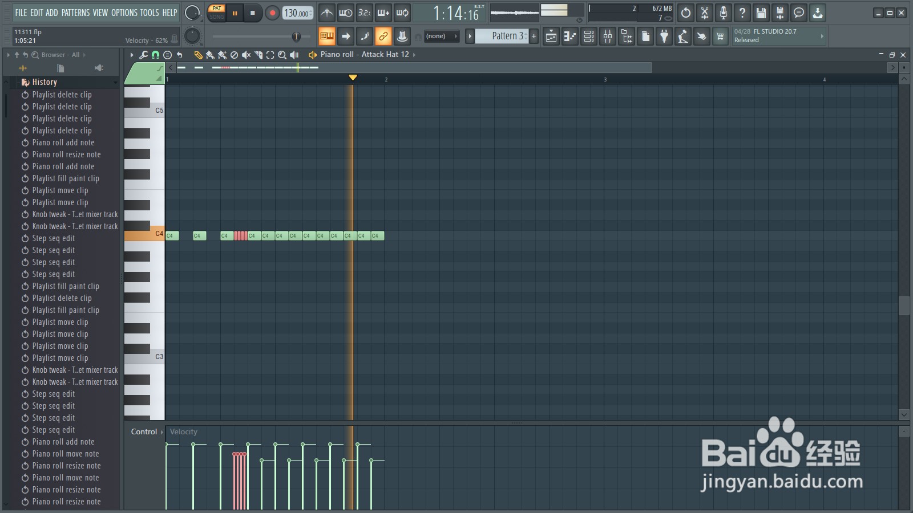Image resolution: width=913 pixels, height=513 pixels.
Task: Select the piano roll zoom tool
Action: pos(282,55)
